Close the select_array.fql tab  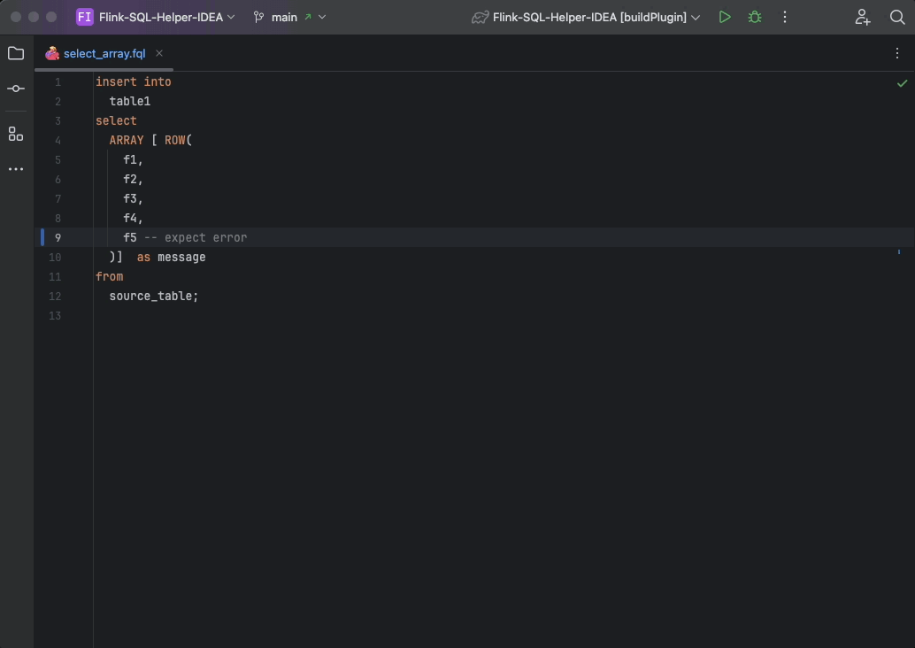(159, 53)
